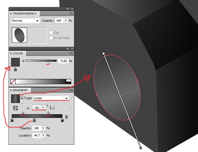Close the Transparency panel group
Image resolution: width=198 pixels, height=152 pixels.
coord(72,9)
